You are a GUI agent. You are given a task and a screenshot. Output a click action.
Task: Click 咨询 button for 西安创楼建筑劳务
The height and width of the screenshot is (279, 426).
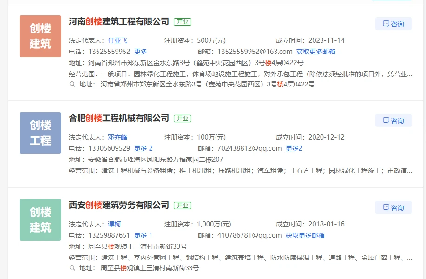[x=393, y=207]
